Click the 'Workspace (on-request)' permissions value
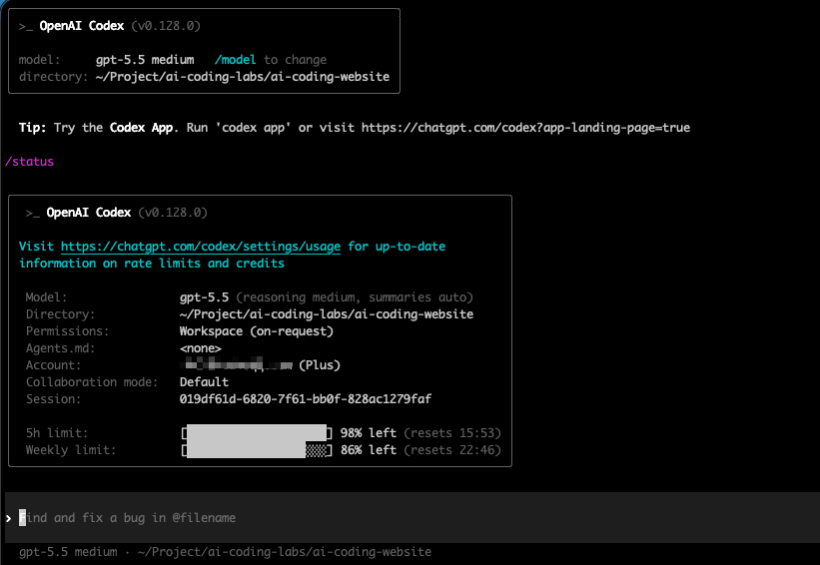 point(257,331)
